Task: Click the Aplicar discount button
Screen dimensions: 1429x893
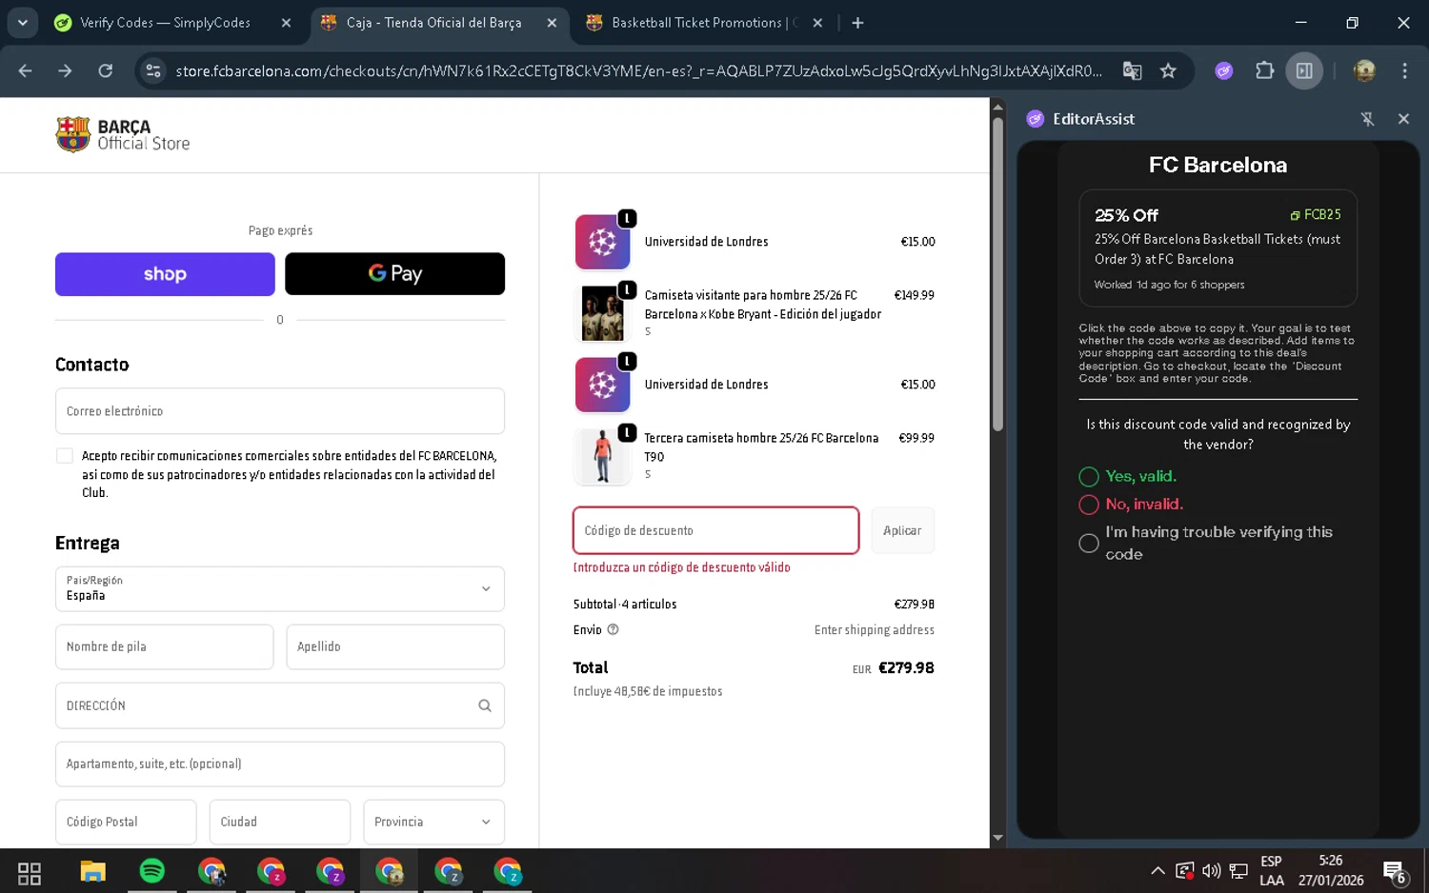Action: (x=902, y=530)
